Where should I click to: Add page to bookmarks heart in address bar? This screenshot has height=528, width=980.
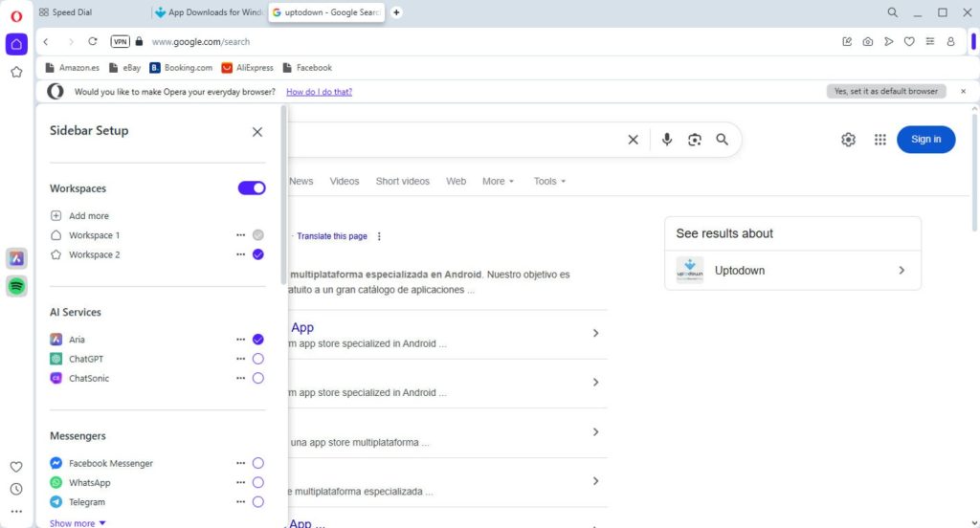click(x=909, y=42)
